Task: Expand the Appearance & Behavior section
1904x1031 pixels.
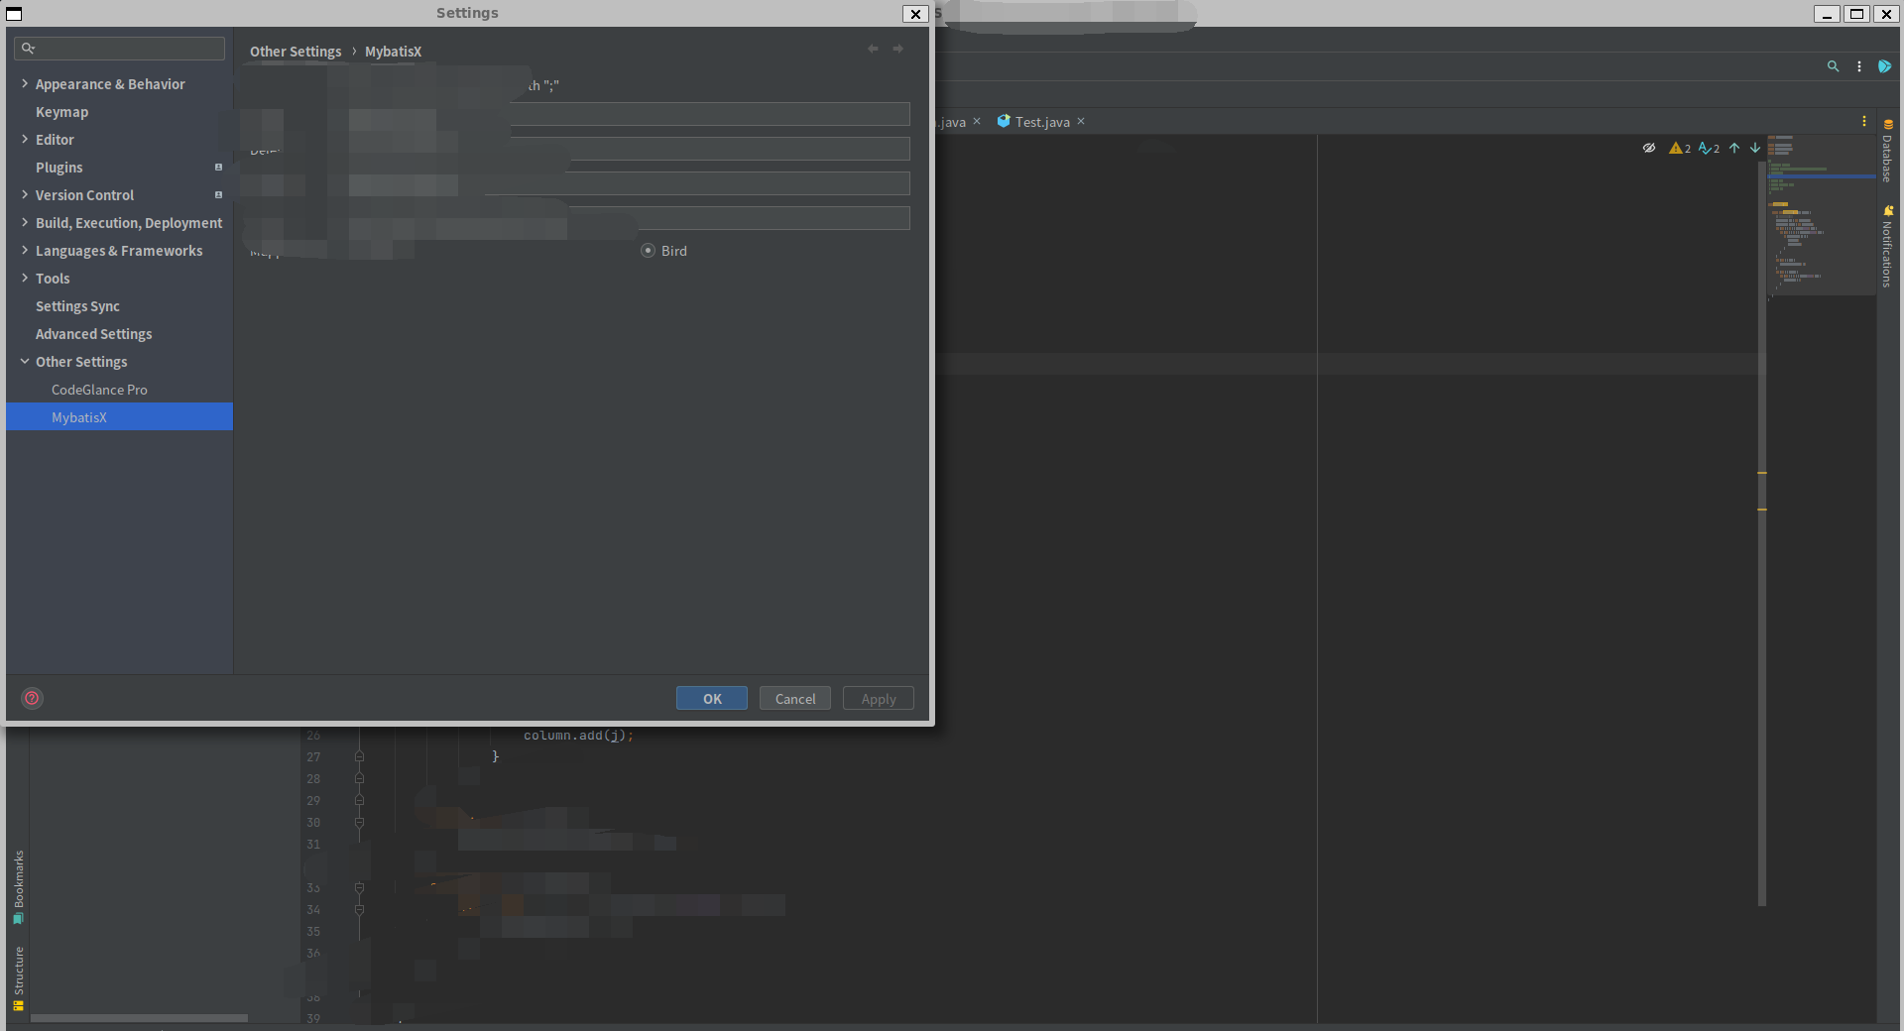Action: tap(23, 84)
